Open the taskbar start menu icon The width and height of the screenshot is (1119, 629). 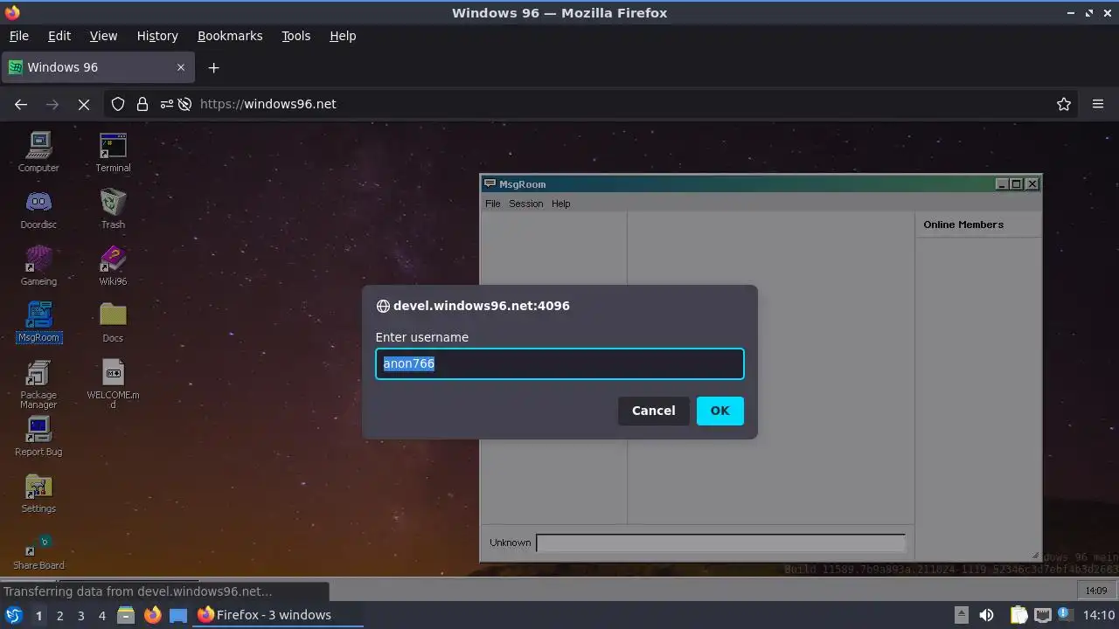[13, 615]
